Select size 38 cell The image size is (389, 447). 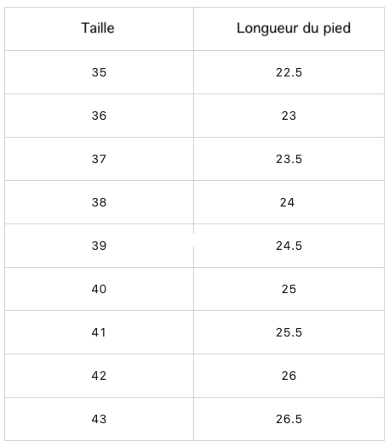[99, 202]
